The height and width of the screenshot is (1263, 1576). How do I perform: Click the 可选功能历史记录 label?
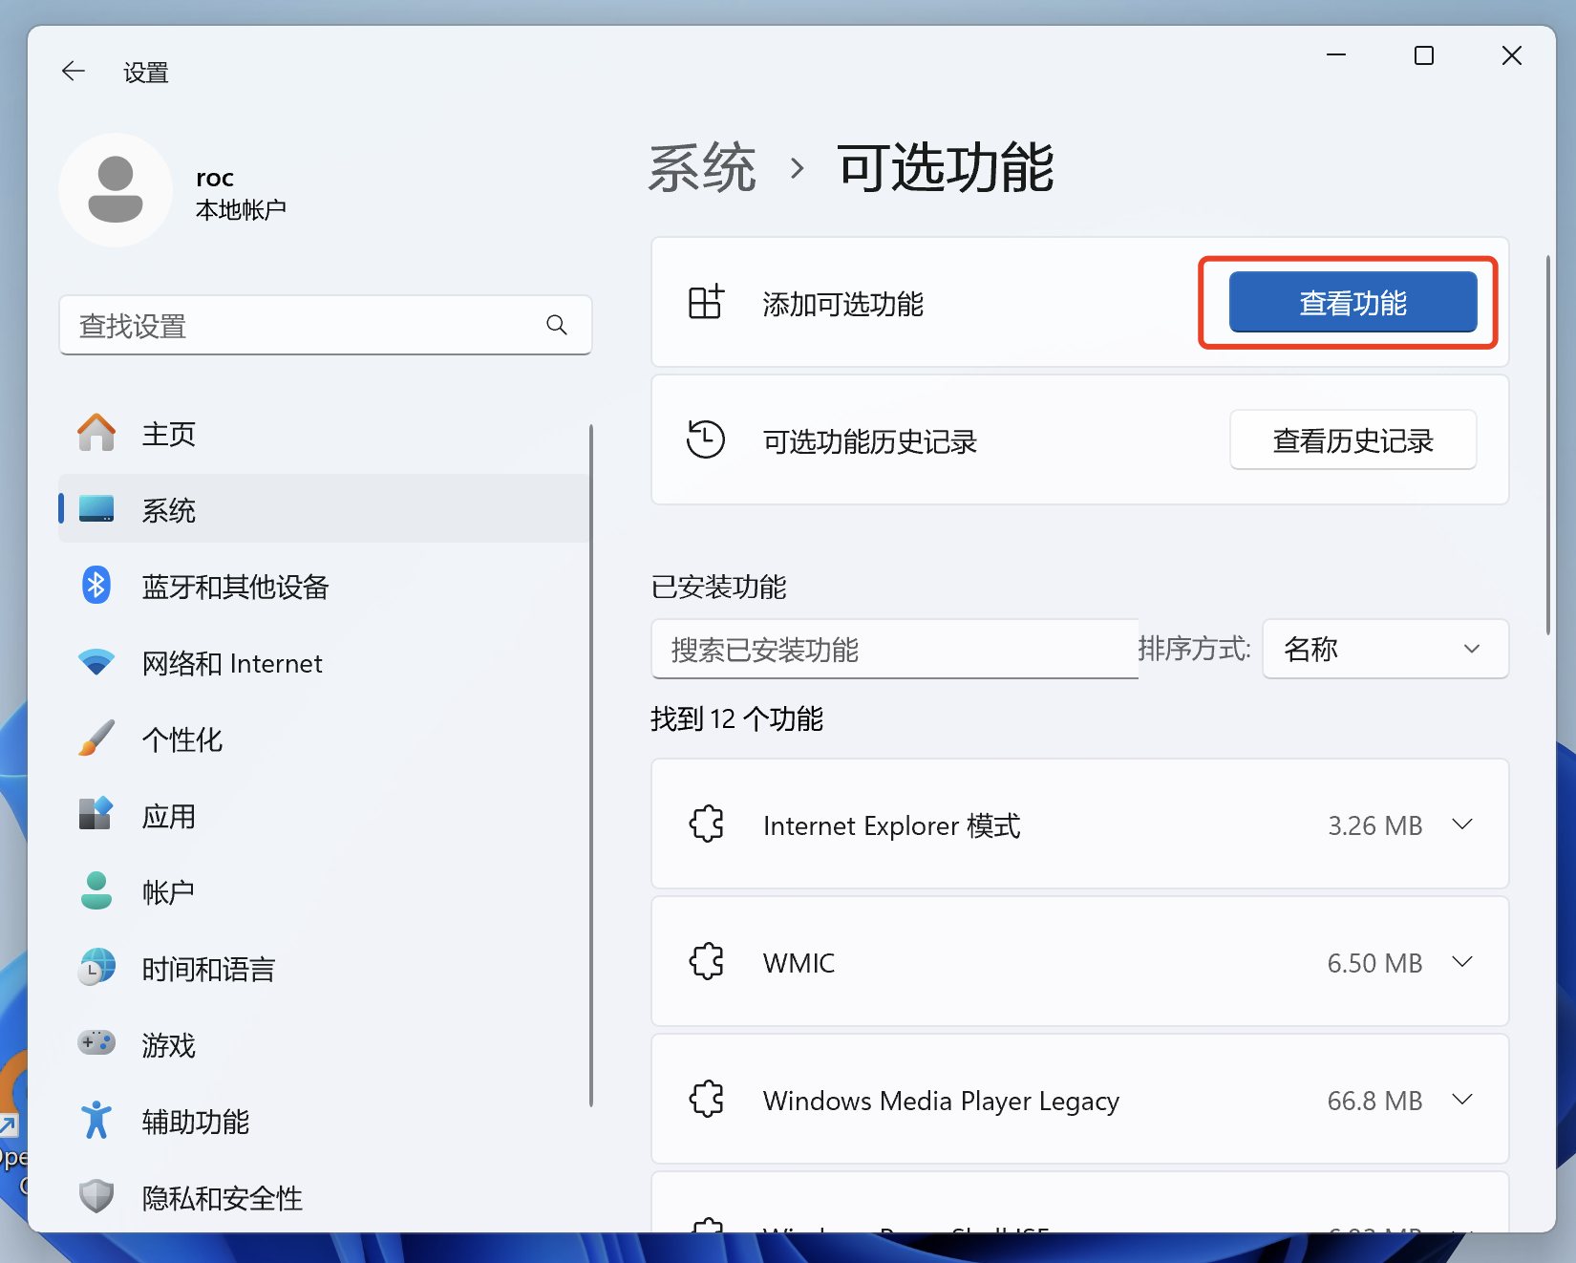(x=869, y=440)
